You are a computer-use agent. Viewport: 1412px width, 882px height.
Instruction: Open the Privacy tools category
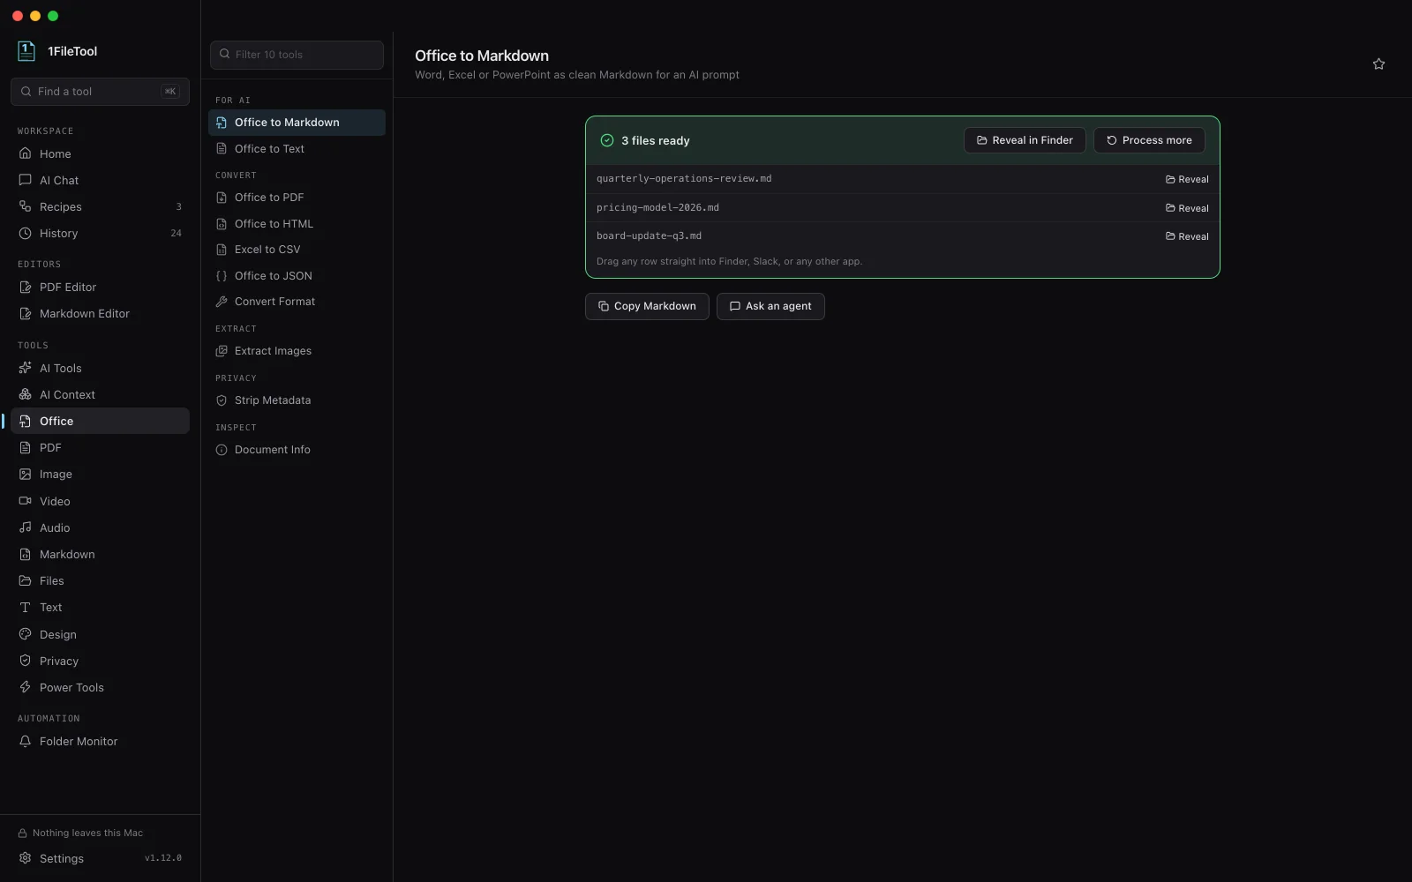pos(100,661)
